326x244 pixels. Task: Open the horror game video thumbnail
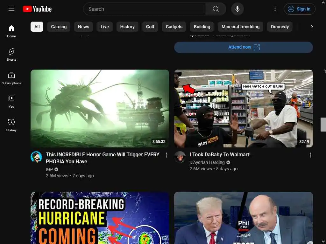pos(100,109)
